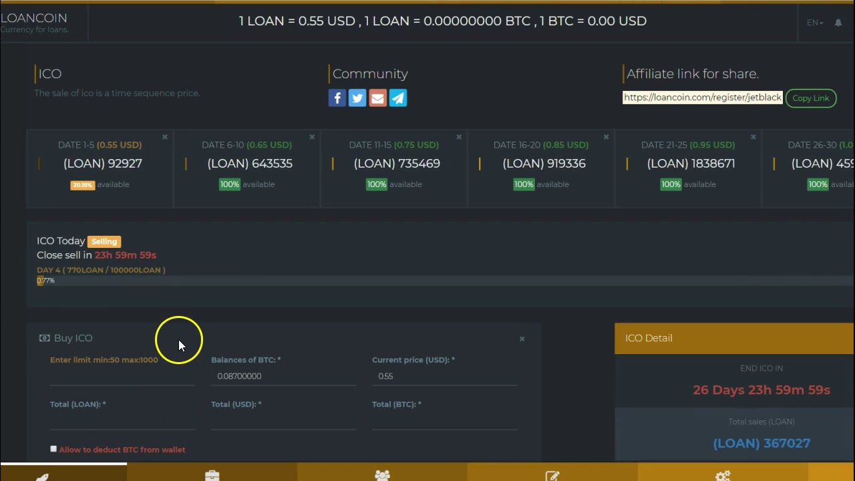The width and height of the screenshot is (855, 481).
Task: Open notifications bell in header
Action: [x=838, y=23]
